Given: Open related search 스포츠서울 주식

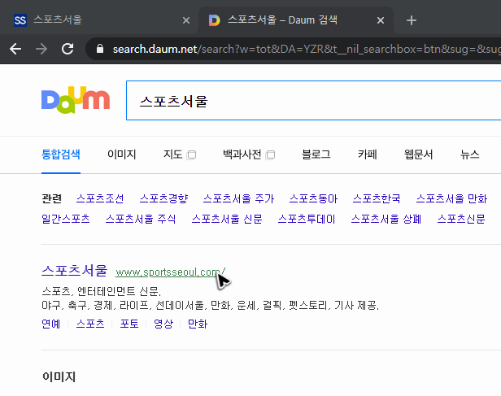Looking at the screenshot, I should [141, 219].
